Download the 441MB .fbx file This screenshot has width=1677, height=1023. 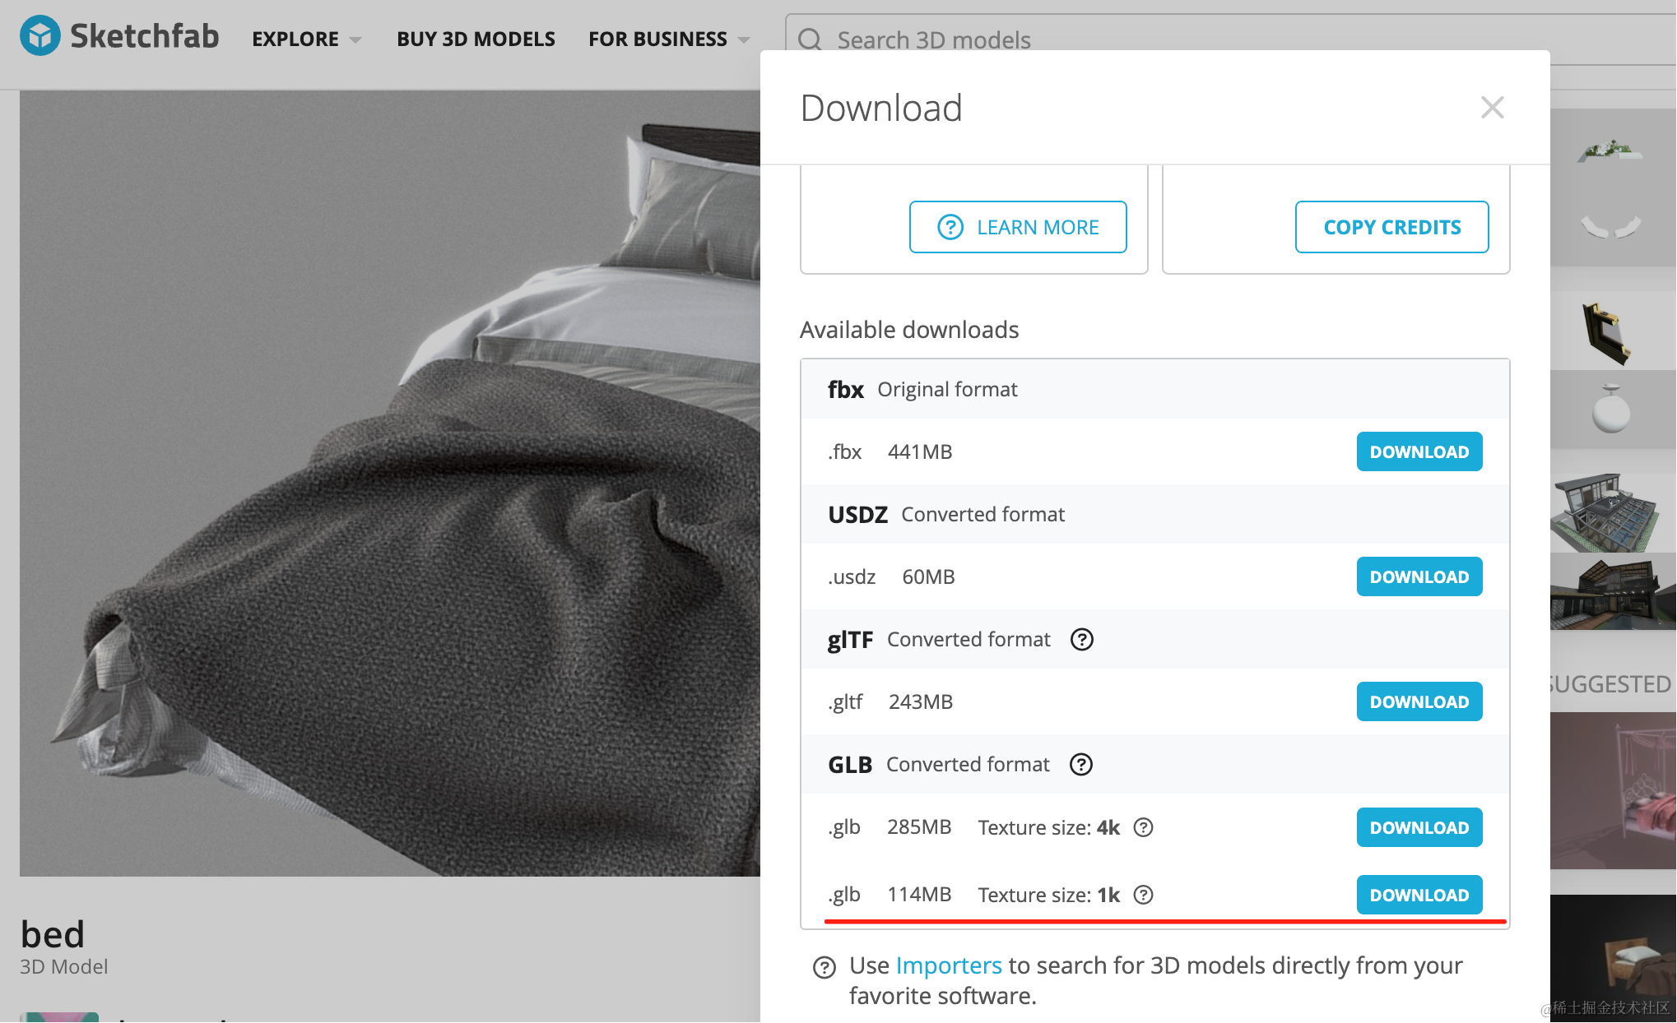(1419, 451)
